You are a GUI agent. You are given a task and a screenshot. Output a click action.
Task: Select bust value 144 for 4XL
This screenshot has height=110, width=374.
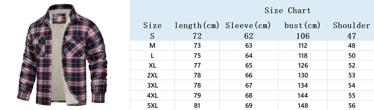coord(303,96)
